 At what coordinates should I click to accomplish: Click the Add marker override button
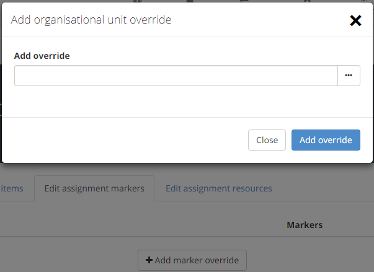[192, 260]
